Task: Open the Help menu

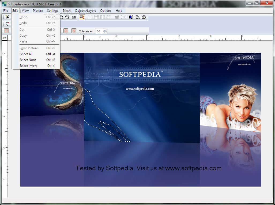Action: 119,11
